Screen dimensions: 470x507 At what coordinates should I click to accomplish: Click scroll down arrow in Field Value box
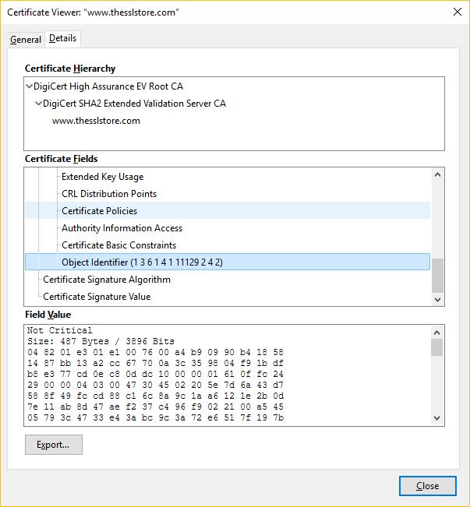tap(437, 419)
